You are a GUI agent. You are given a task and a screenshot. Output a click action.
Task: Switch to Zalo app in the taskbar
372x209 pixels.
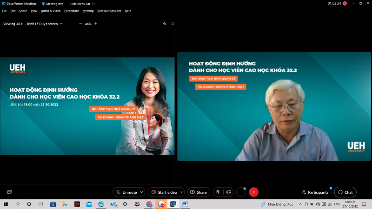pos(161,204)
